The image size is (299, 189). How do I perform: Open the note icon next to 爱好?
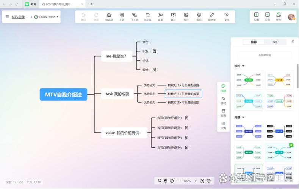154,70
